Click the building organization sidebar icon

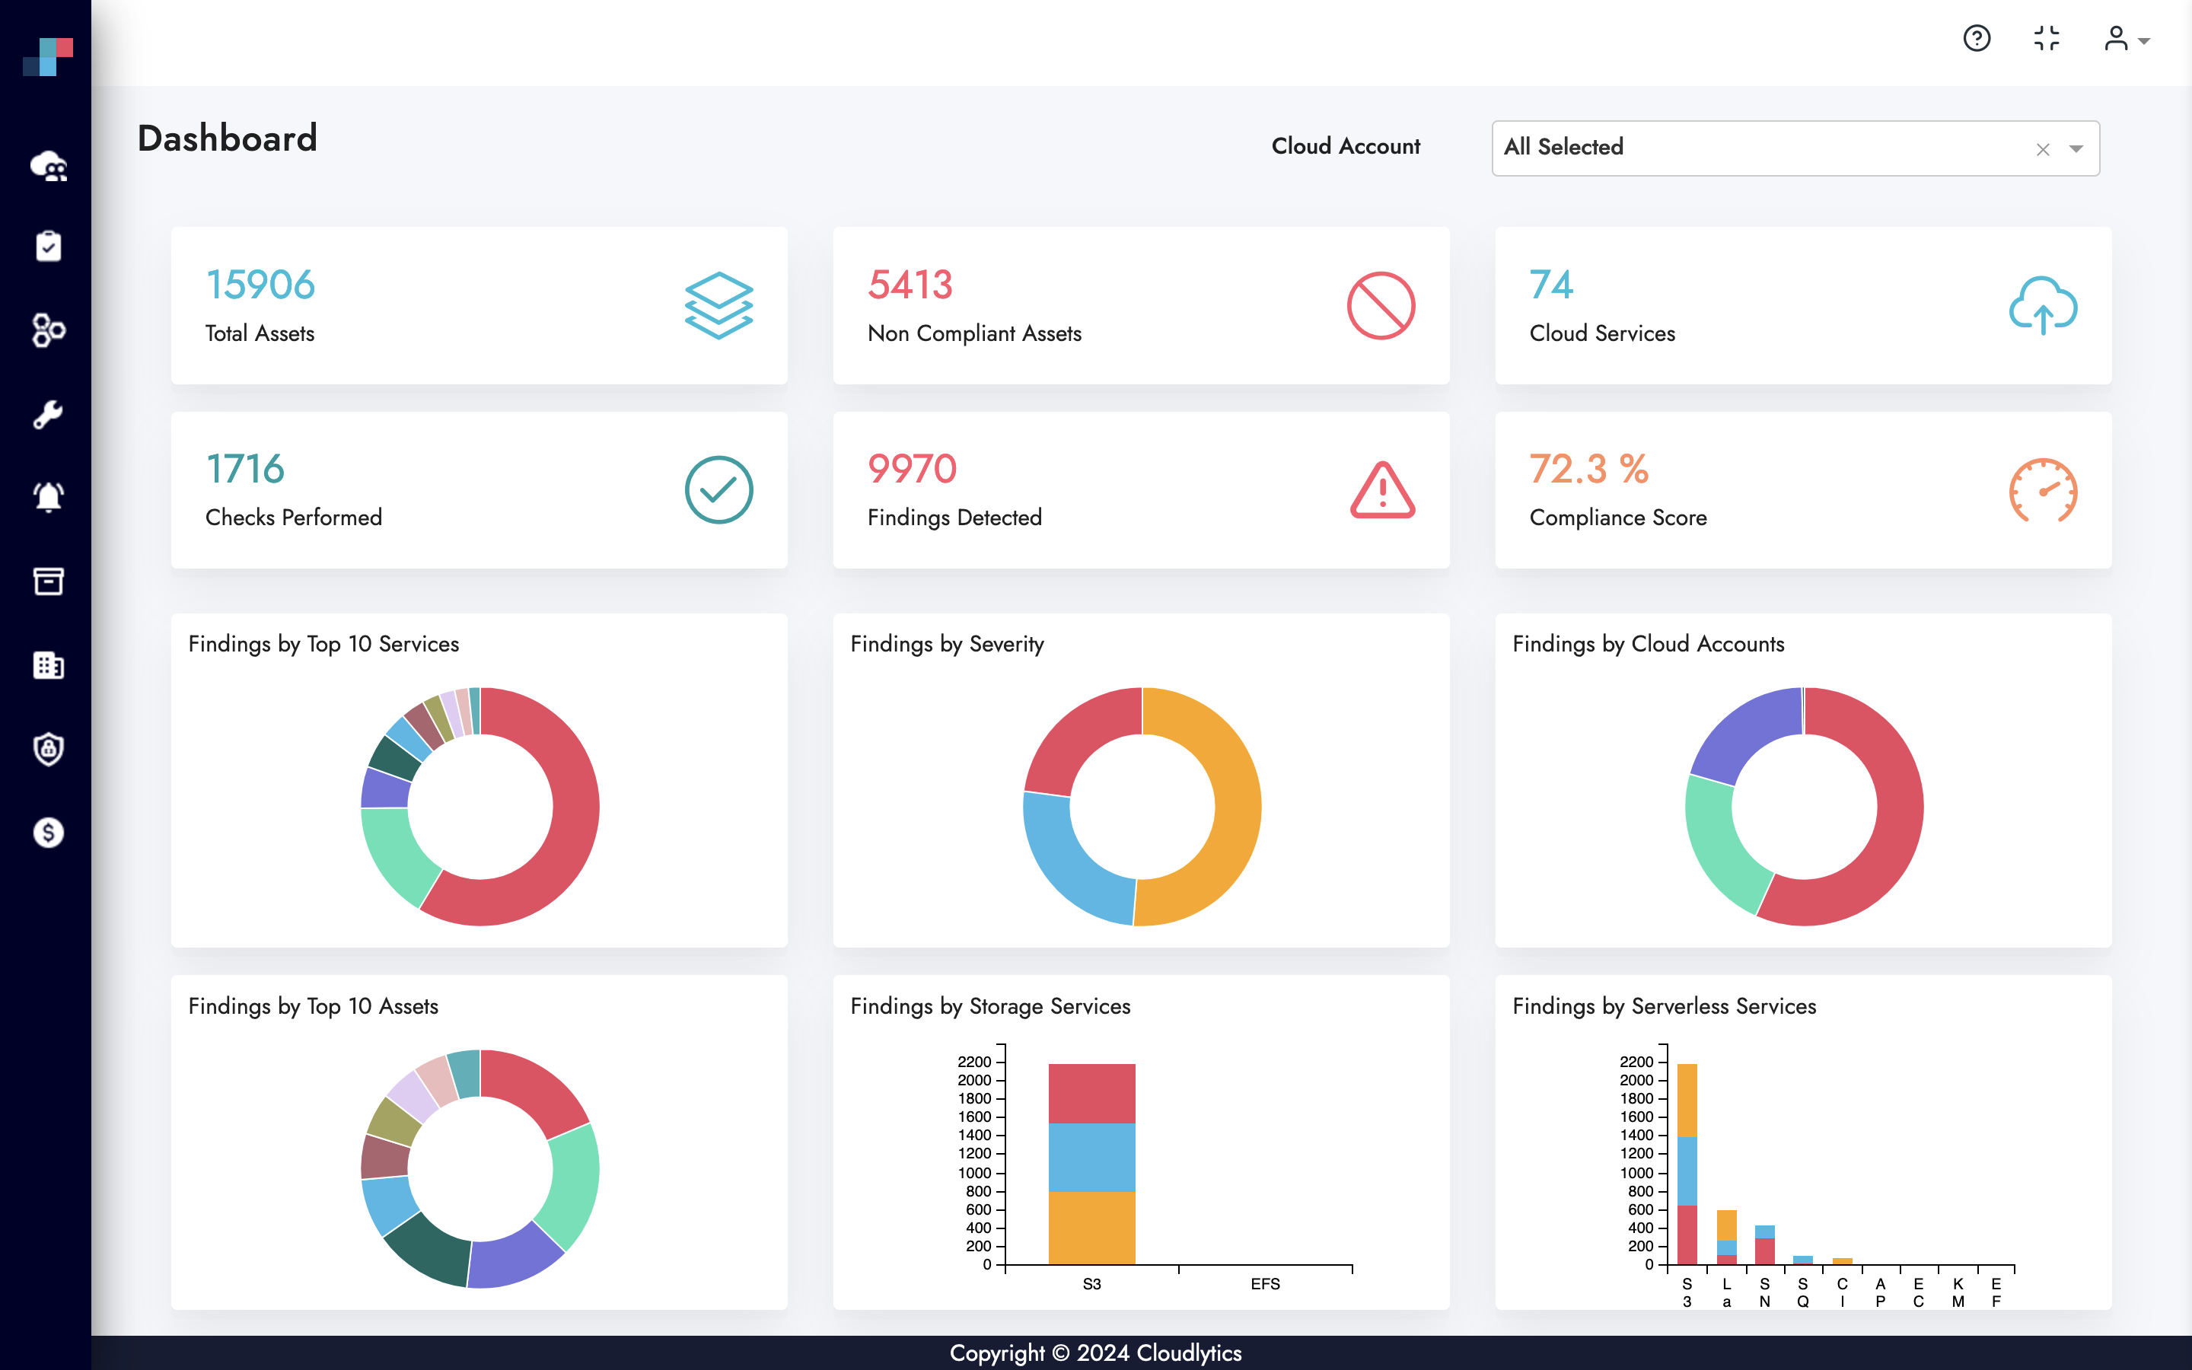48,665
